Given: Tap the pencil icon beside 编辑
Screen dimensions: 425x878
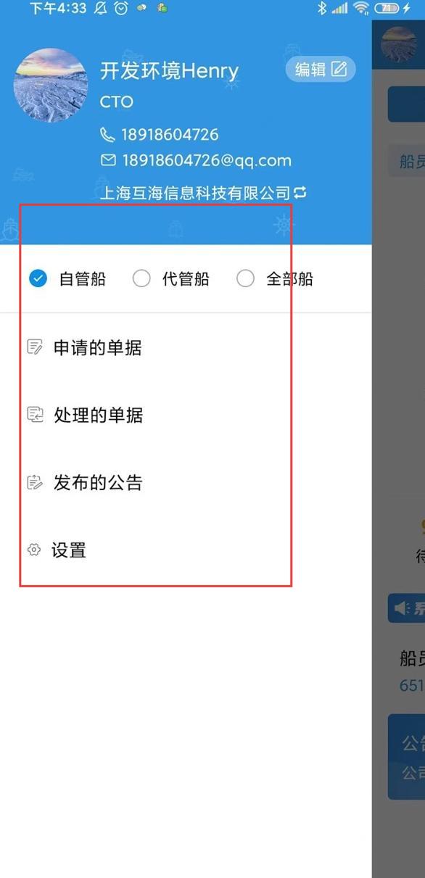Looking at the screenshot, I should click(339, 69).
